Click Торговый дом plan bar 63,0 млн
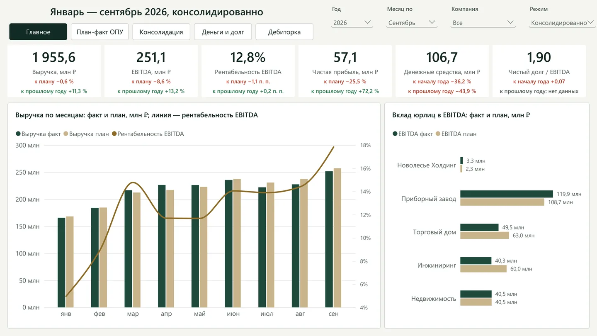Viewport: 597px width, 336px height. click(x=485, y=235)
